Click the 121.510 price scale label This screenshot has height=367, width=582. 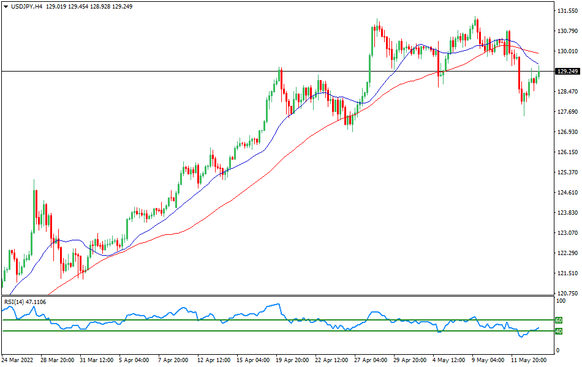pyautogui.click(x=566, y=273)
